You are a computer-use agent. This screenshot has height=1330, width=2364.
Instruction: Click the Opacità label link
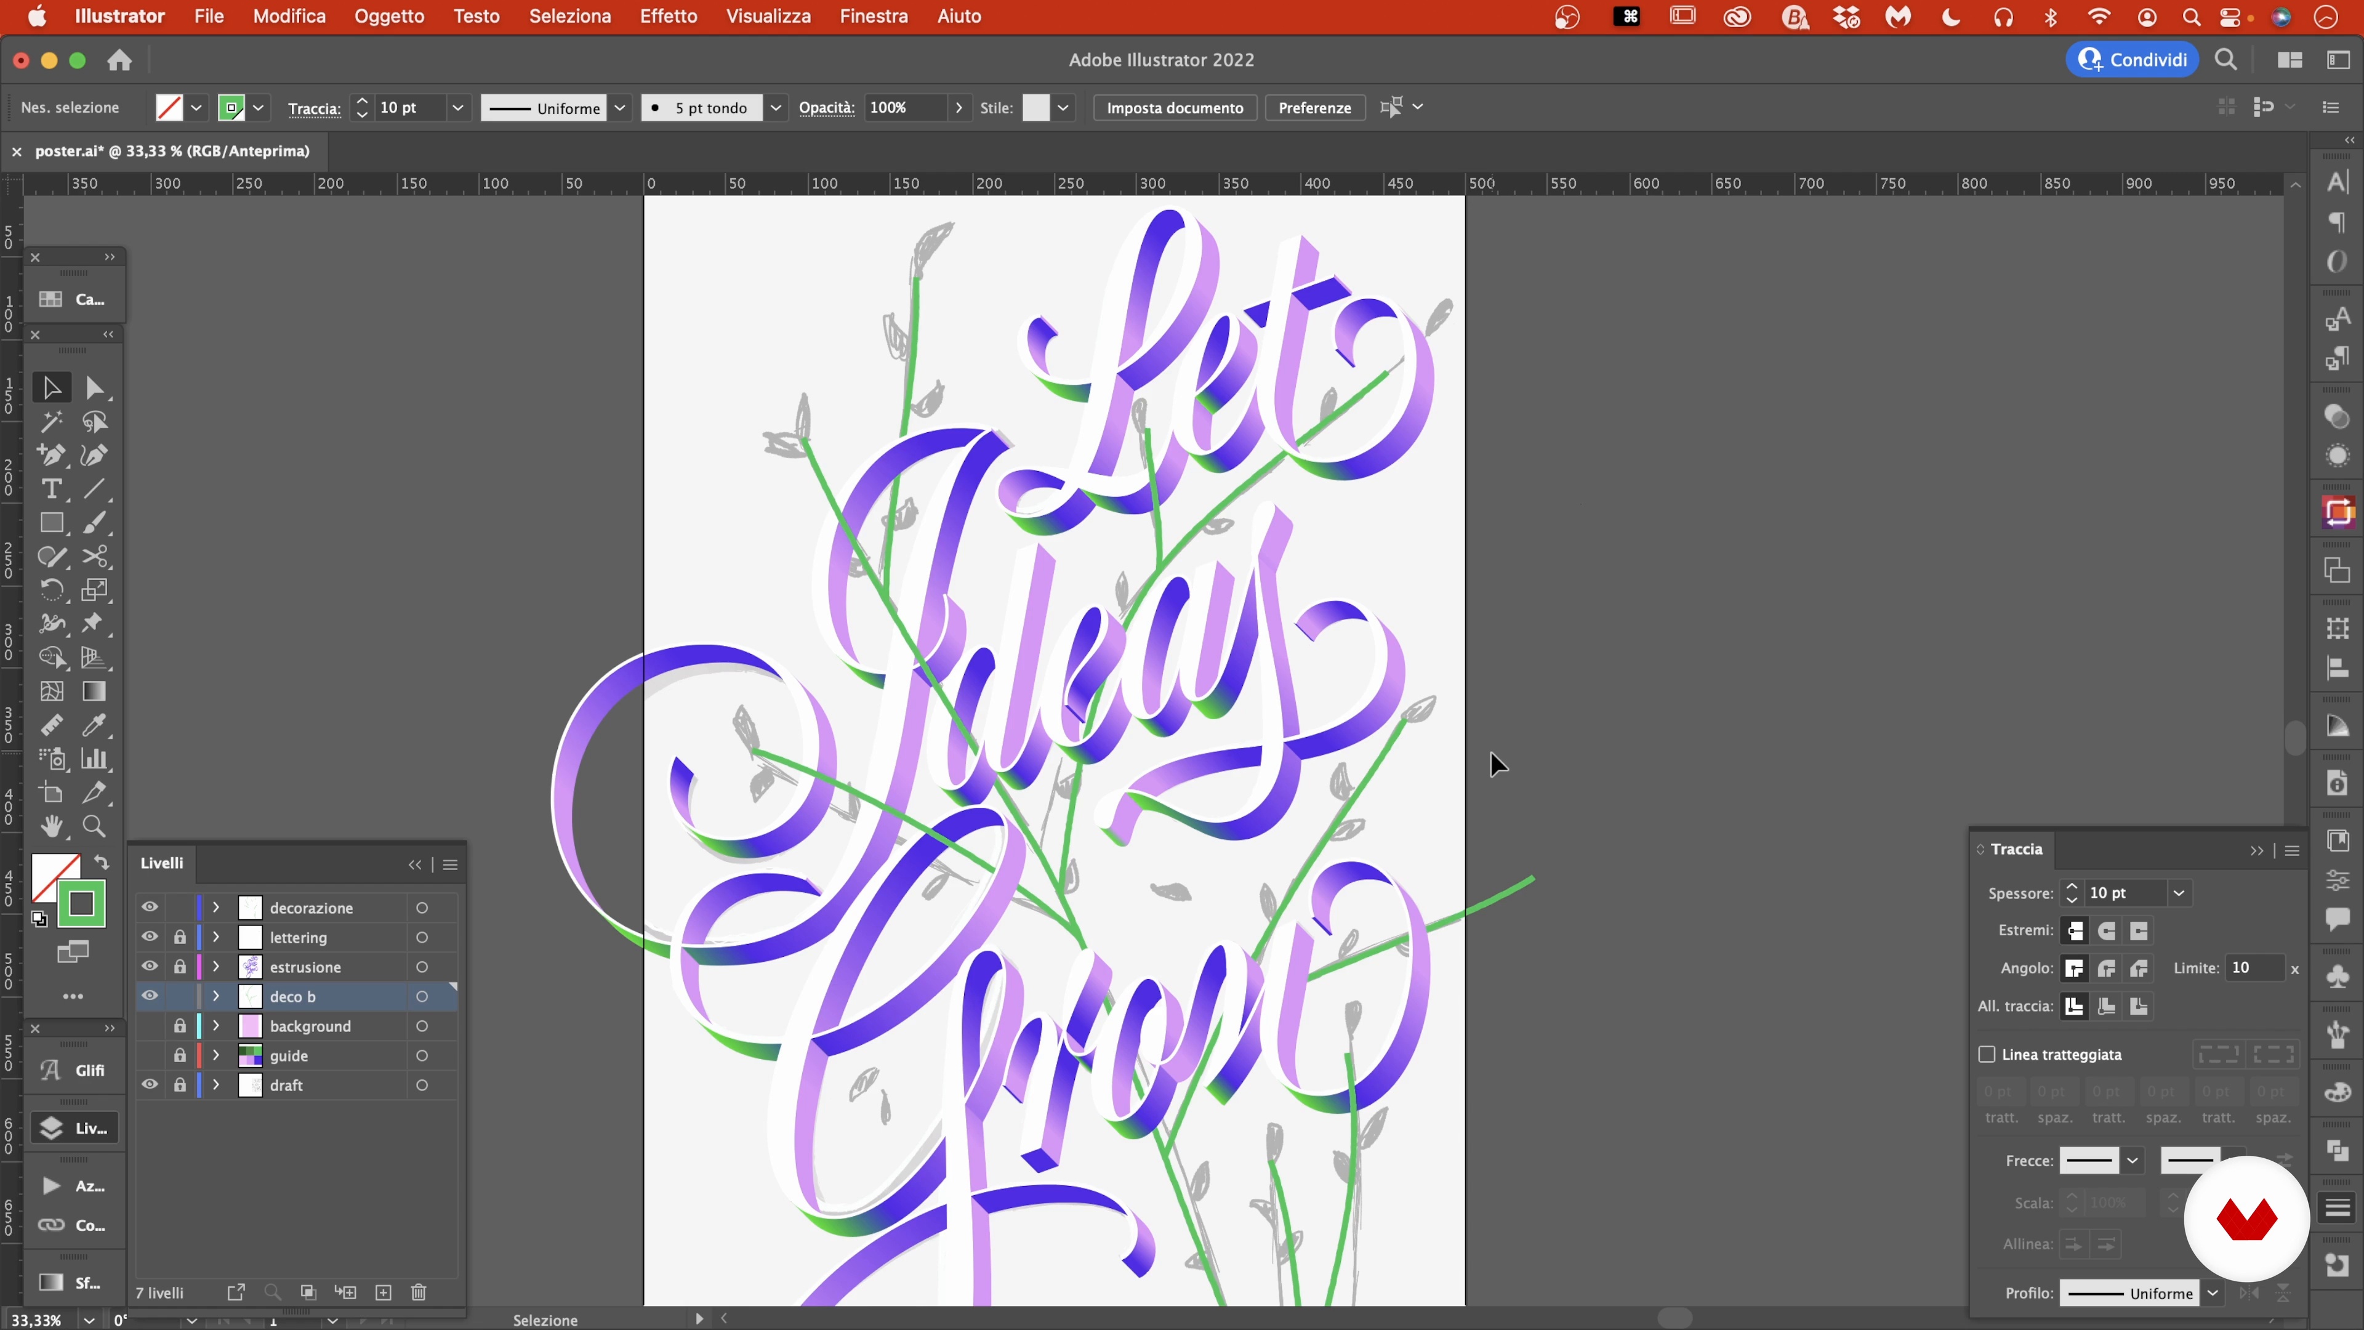(x=826, y=107)
